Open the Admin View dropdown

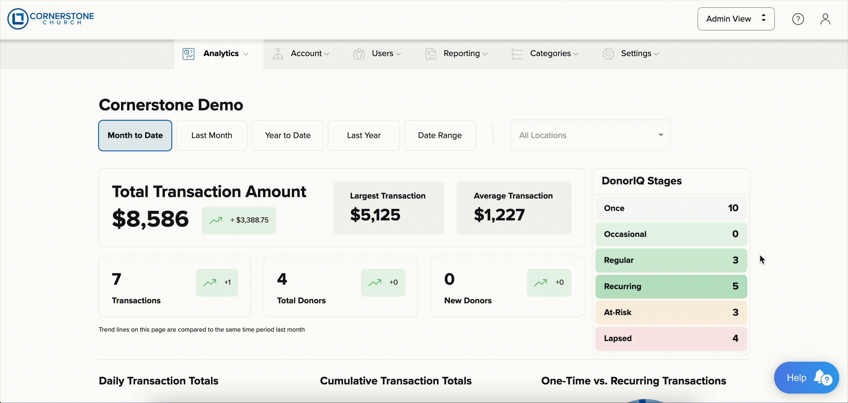(x=735, y=19)
